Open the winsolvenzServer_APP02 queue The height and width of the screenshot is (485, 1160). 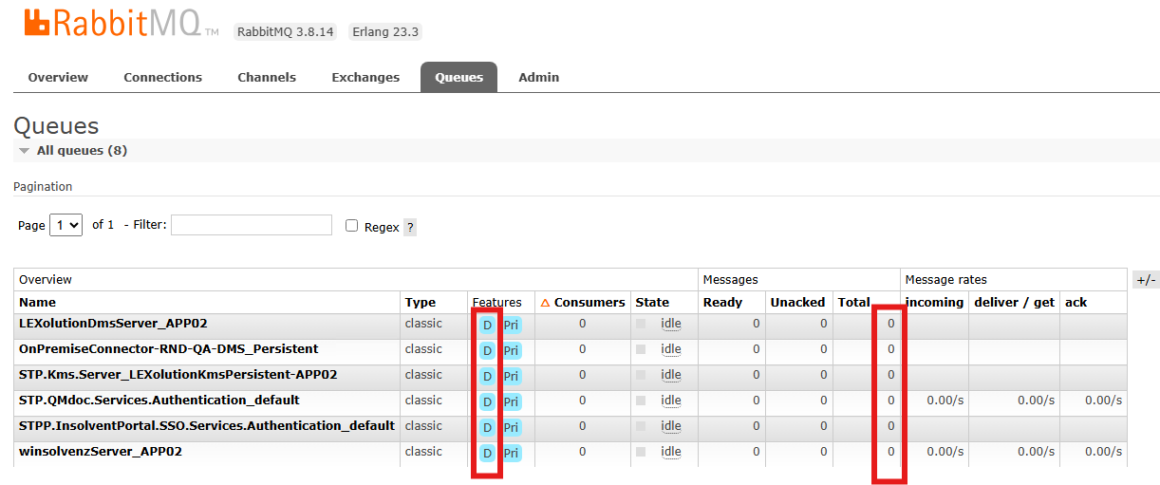[100, 451]
